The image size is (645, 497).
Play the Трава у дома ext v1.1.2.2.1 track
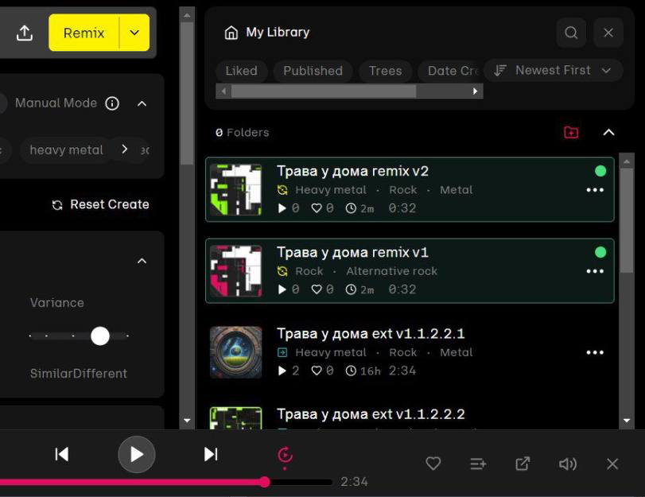[x=282, y=371]
